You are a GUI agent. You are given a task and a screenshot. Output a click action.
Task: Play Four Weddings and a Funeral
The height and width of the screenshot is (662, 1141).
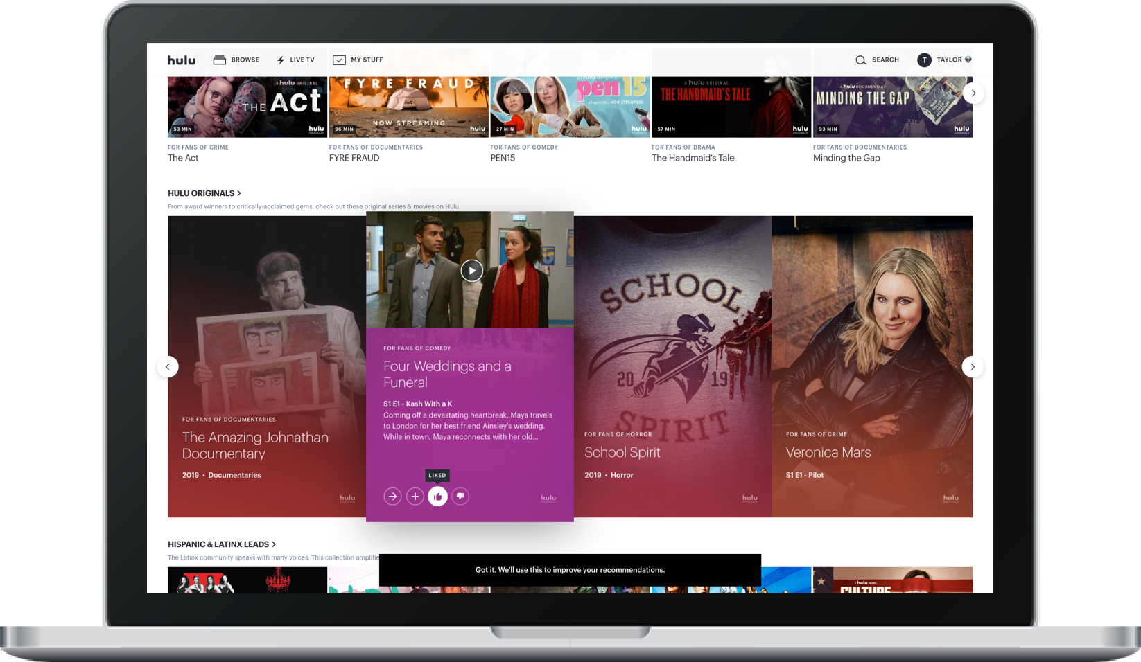point(472,271)
